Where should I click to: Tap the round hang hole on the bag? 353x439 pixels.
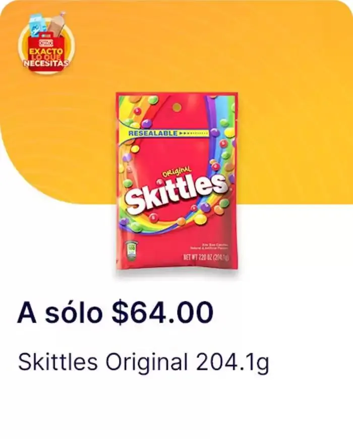177,107
